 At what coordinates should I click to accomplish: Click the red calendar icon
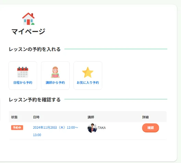pos(23,72)
